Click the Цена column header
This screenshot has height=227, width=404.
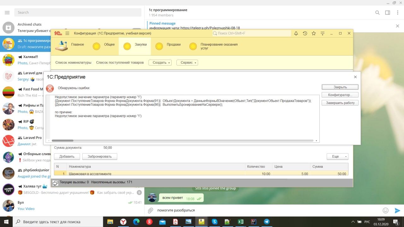pos(291,166)
